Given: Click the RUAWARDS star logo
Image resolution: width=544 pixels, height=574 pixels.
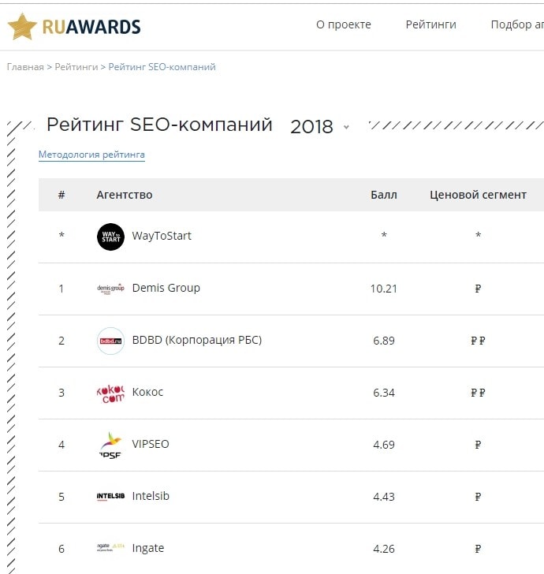Looking at the screenshot, I should coord(22,26).
